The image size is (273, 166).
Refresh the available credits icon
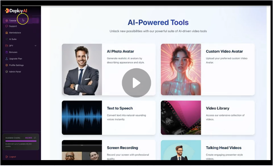tap(35, 138)
